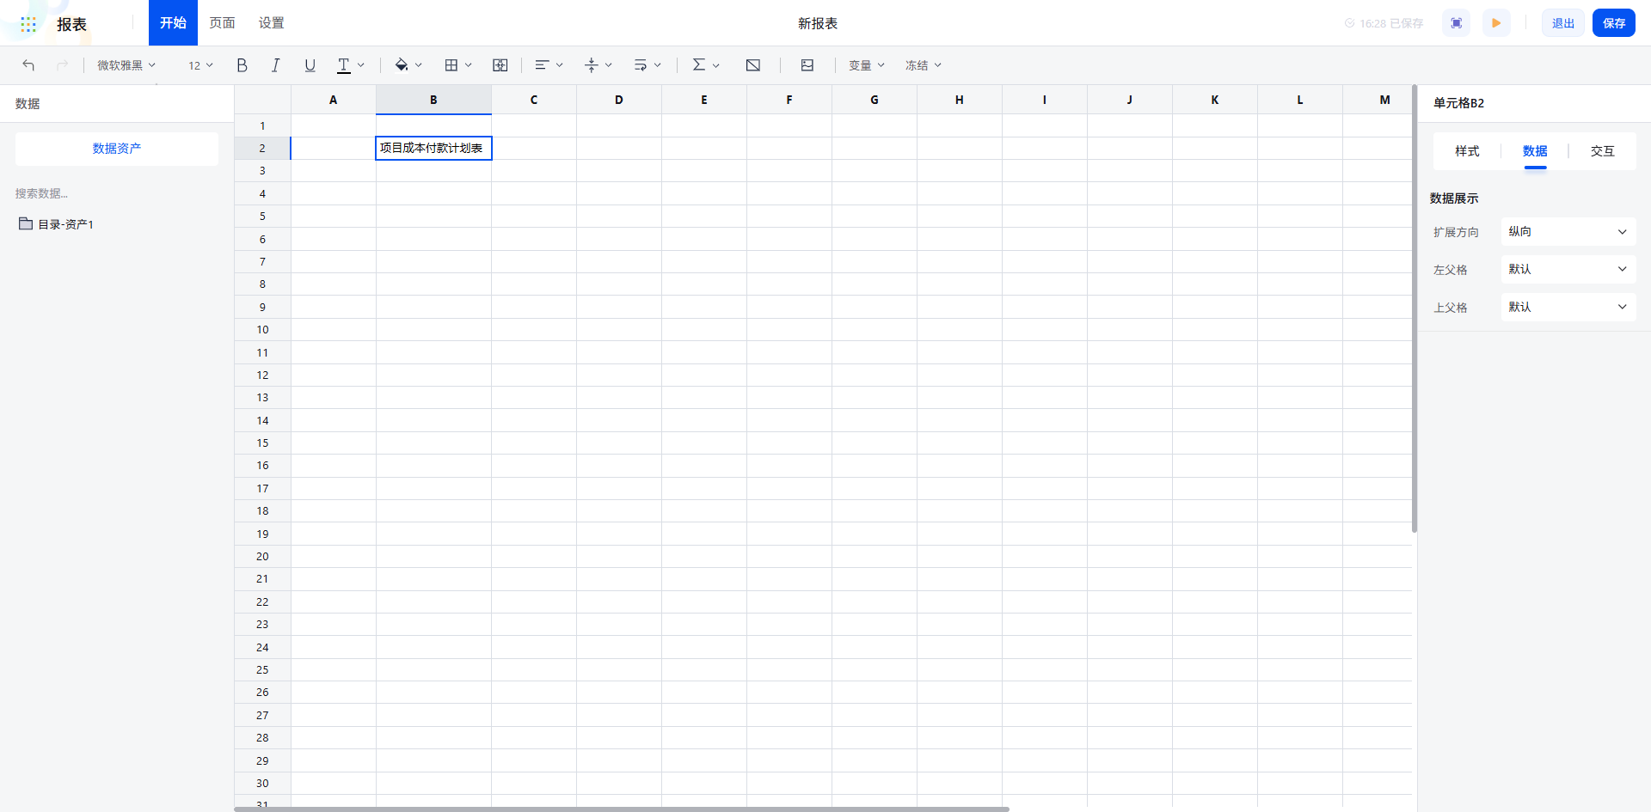Switch to the 开始 tab
Viewport: 1651px width, 812px height.
[173, 23]
